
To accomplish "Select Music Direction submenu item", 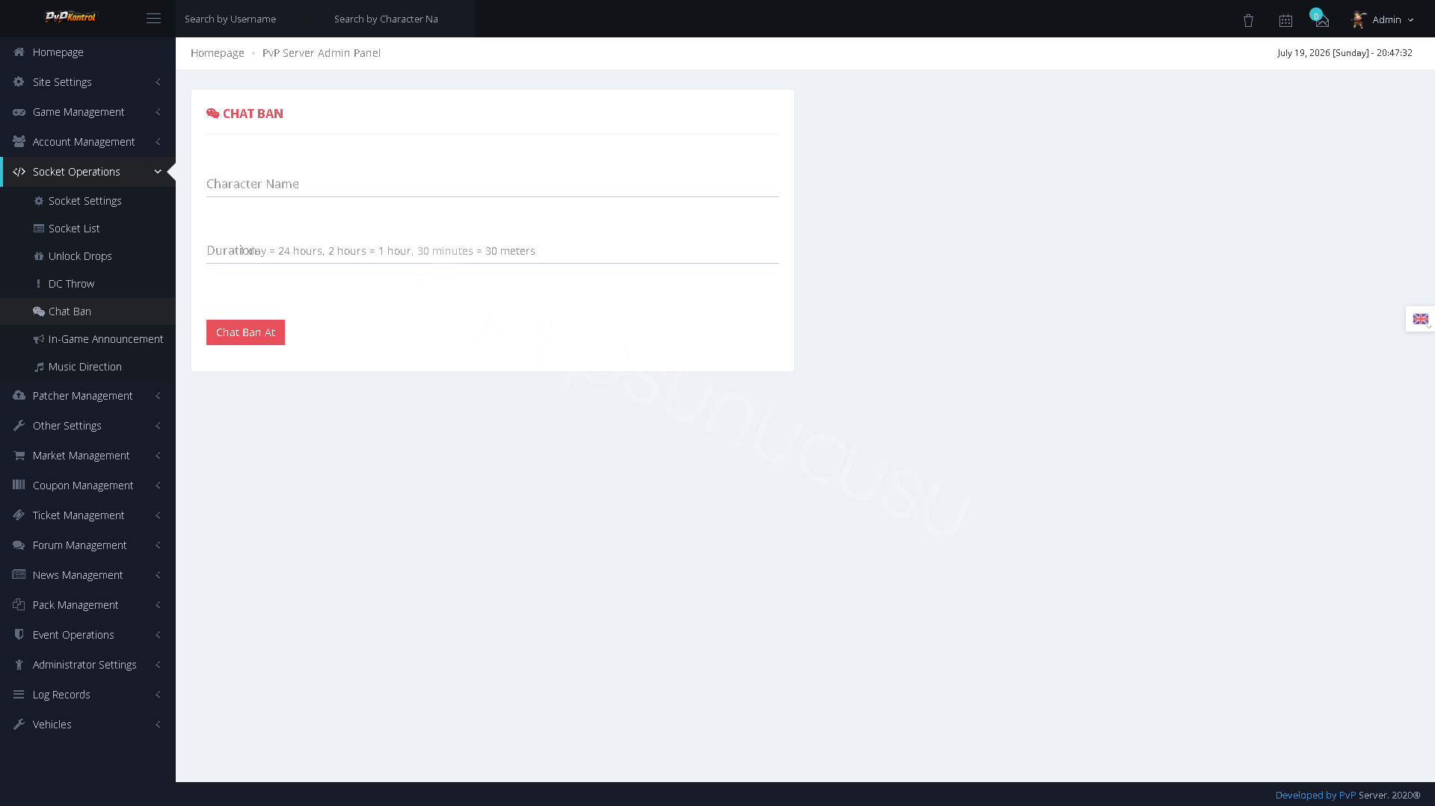I will pos(87,367).
